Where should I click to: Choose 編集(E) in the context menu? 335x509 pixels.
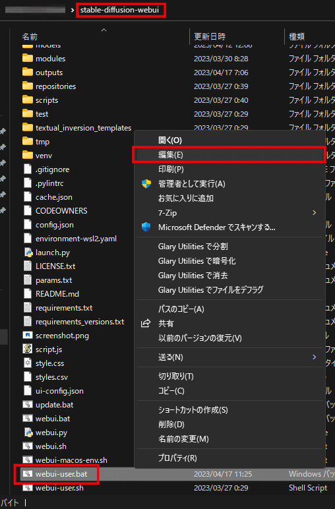coord(230,154)
